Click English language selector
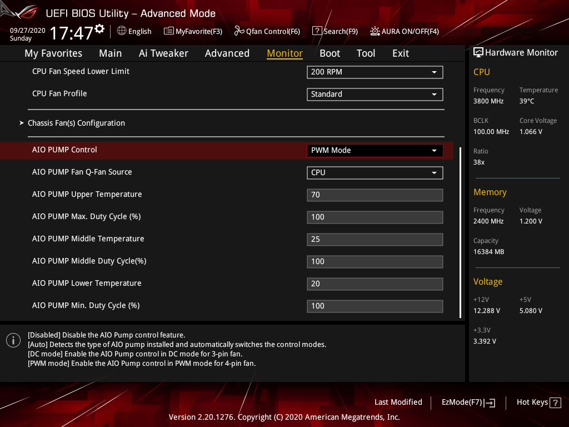569x427 pixels. click(x=139, y=32)
